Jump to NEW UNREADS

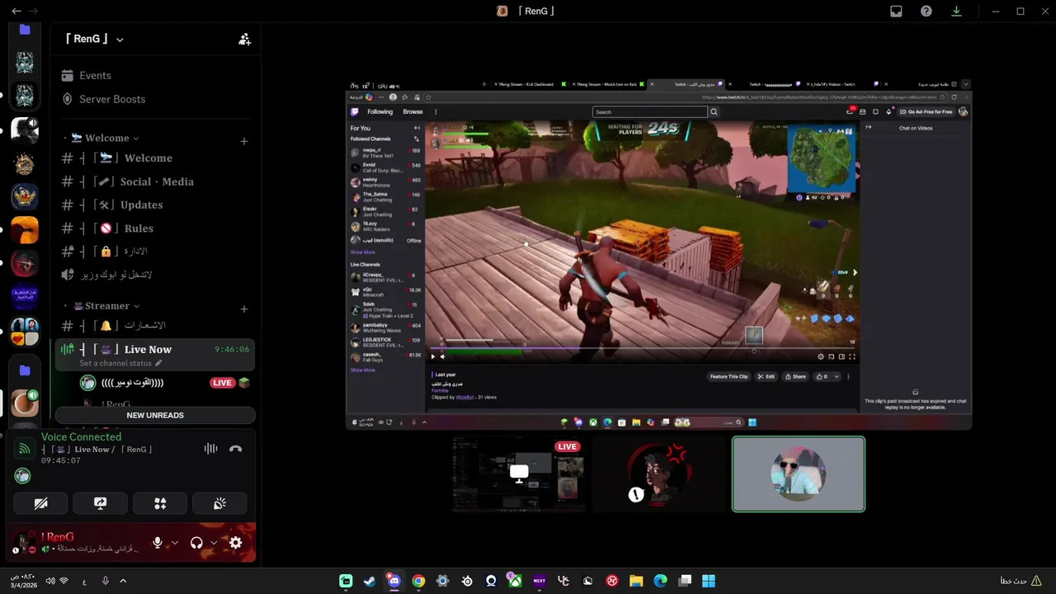coord(155,415)
